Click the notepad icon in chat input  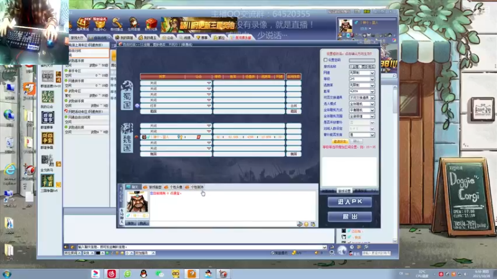click(x=313, y=224)
